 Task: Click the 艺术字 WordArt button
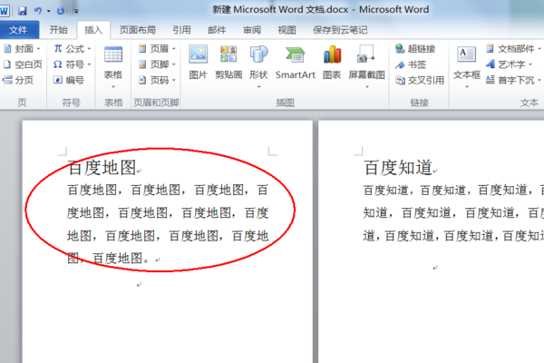tap(506, 64)
